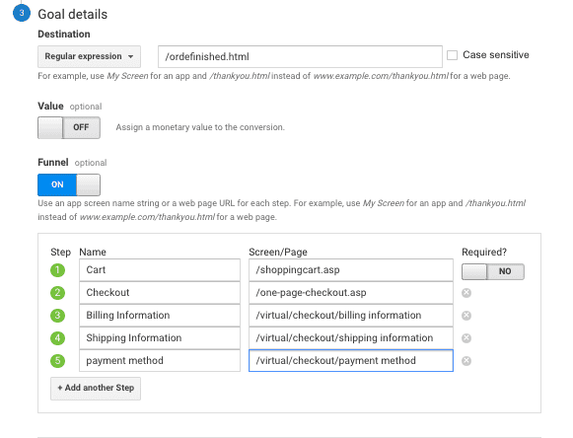
Task: Click the Checkout step name field
Action: point(160,293)
